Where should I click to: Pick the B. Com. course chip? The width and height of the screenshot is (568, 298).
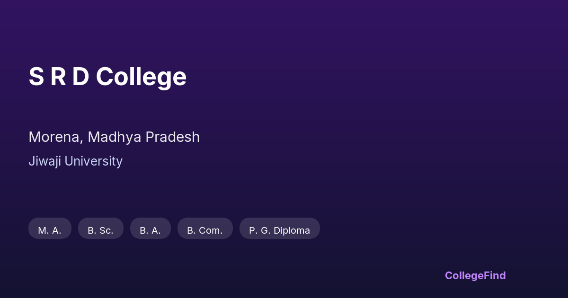tap(204, 230)
